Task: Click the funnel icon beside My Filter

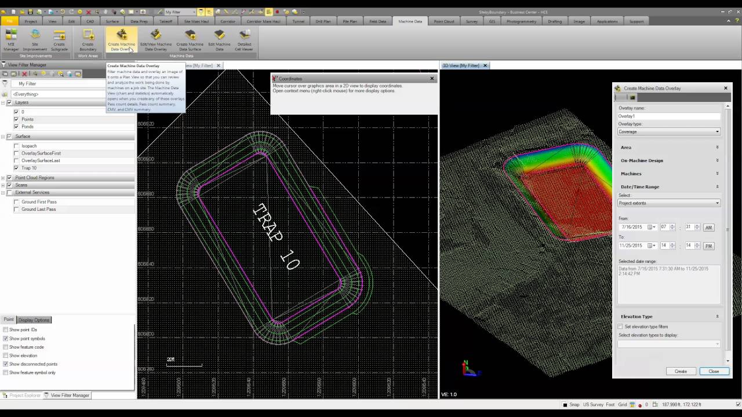Action: 5,84
